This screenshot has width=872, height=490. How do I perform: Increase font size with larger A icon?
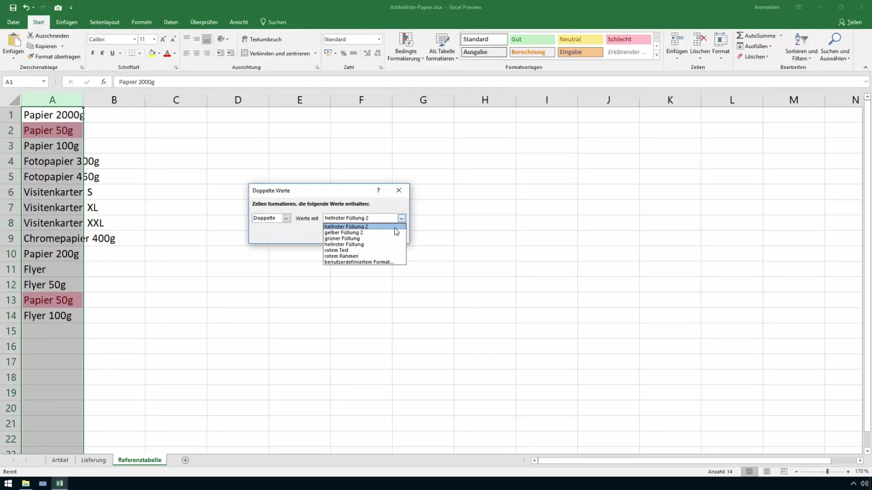163,39
